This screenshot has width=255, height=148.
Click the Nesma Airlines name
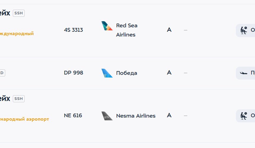pos(136,116)
